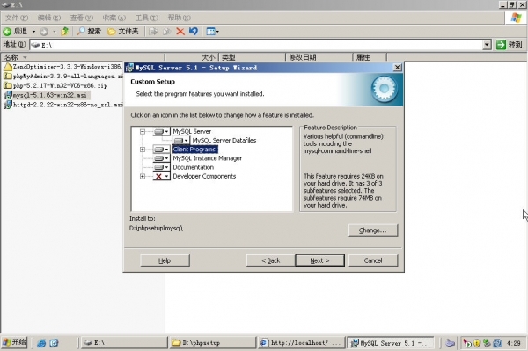528x351 pixels.
Task: Open the Documentation feature install dropdown
Action: 162,167
